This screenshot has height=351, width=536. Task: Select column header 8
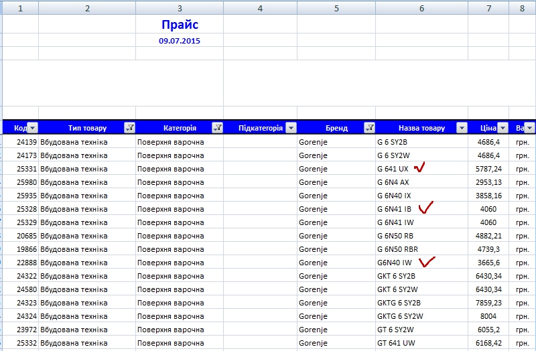pos(523,8)
